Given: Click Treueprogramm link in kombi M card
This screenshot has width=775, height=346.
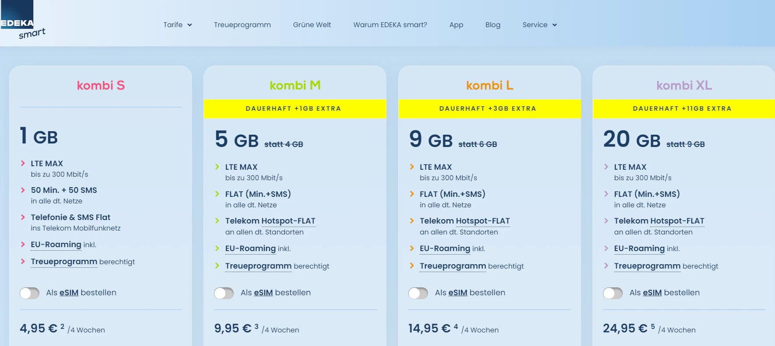Looking at the screenshot, I should pyautogui.click(x=258, y=266).
